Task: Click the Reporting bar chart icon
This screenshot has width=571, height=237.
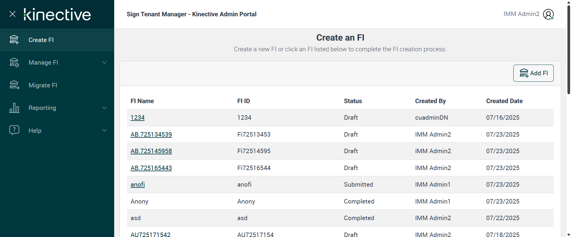Action: [14, 108]
